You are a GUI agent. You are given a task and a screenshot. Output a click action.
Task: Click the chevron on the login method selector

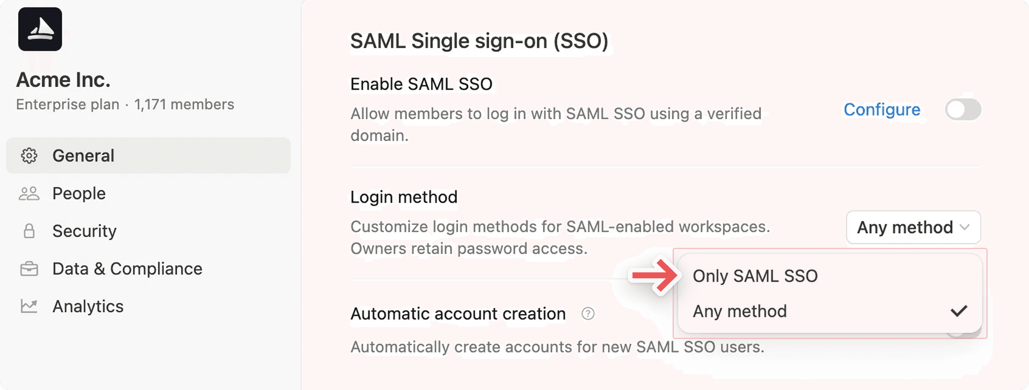coord(965,227)
